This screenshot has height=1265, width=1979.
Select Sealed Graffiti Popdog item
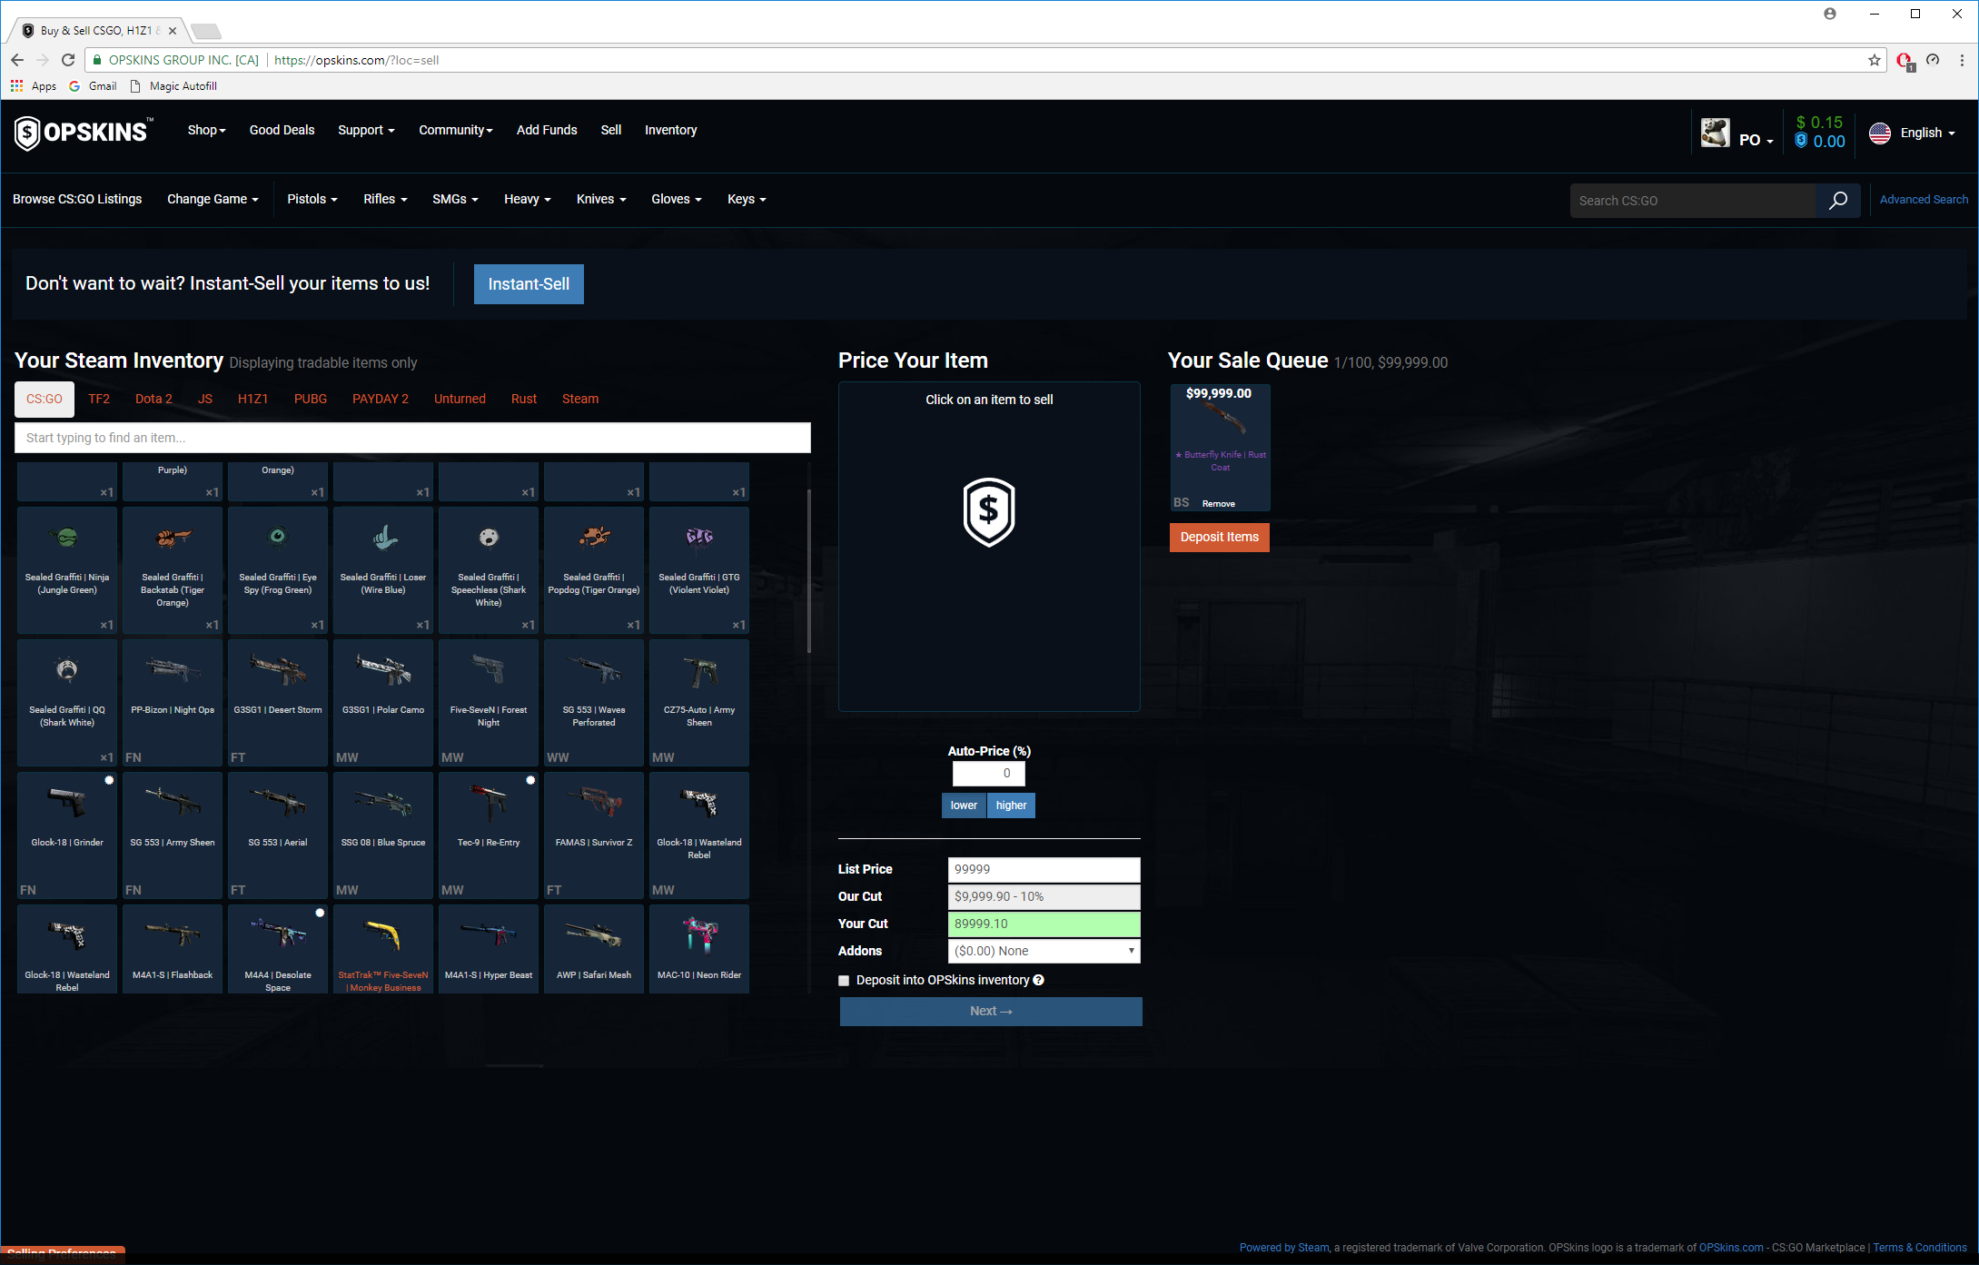594,569
